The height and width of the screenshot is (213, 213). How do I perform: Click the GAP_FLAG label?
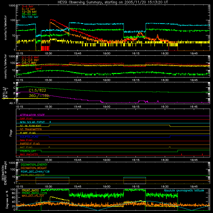26,118
